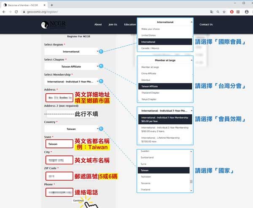Choose China Affiliate chapter option
This screenshot has height=208, width=253.
[165, 74]
